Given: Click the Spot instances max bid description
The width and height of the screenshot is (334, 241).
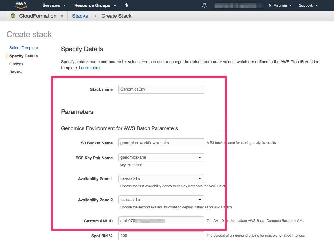Looking at the screenshot, I should click(x=256, y=236).
